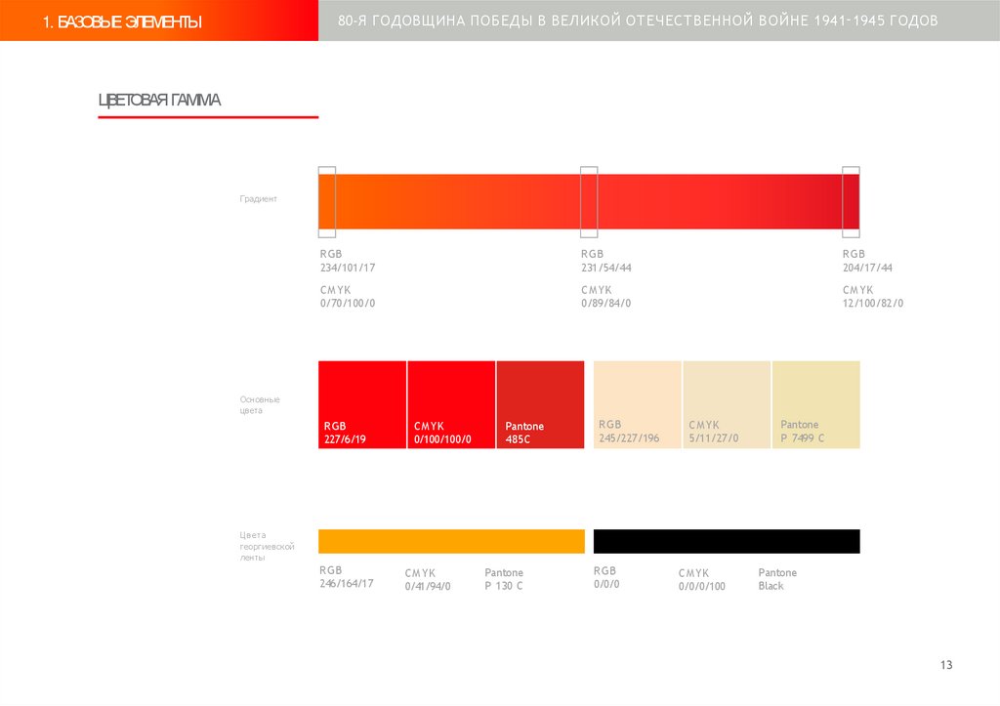Image resolution: width=1000 pixels, height=706 pixels.
Task: Click the left gradient stop marker
Action: click(x=327, y=201)
